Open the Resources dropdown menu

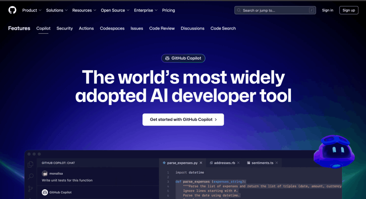84,10
